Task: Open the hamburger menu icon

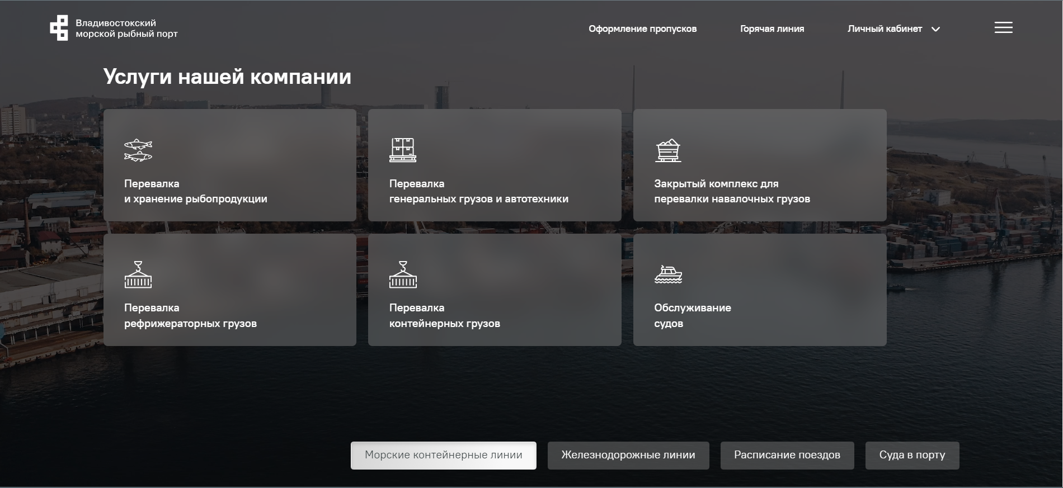Action: pos(1003,27)
